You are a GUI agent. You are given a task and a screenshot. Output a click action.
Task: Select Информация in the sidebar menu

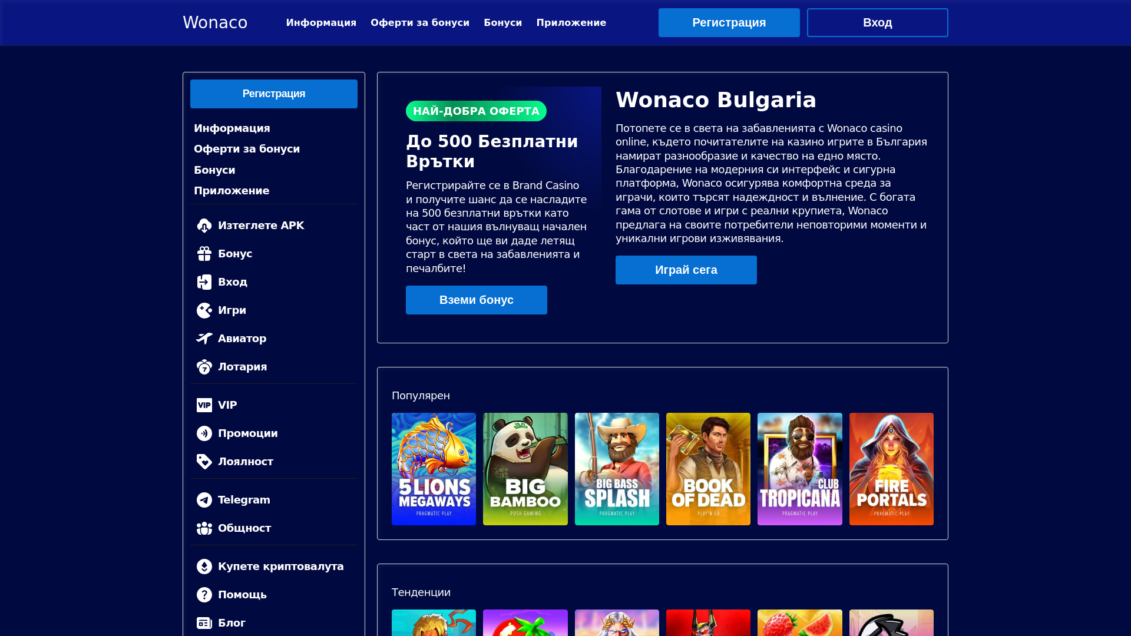pyautogui.click(x=232, y=128)
